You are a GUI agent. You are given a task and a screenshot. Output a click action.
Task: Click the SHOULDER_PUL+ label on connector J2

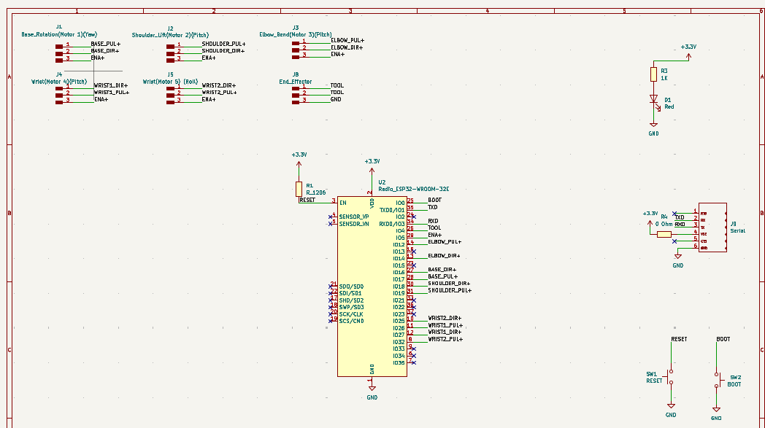coord(224,44)
